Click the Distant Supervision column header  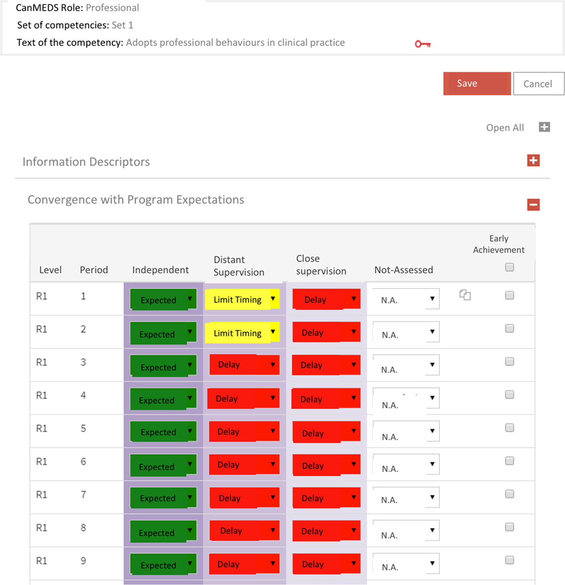239,266
